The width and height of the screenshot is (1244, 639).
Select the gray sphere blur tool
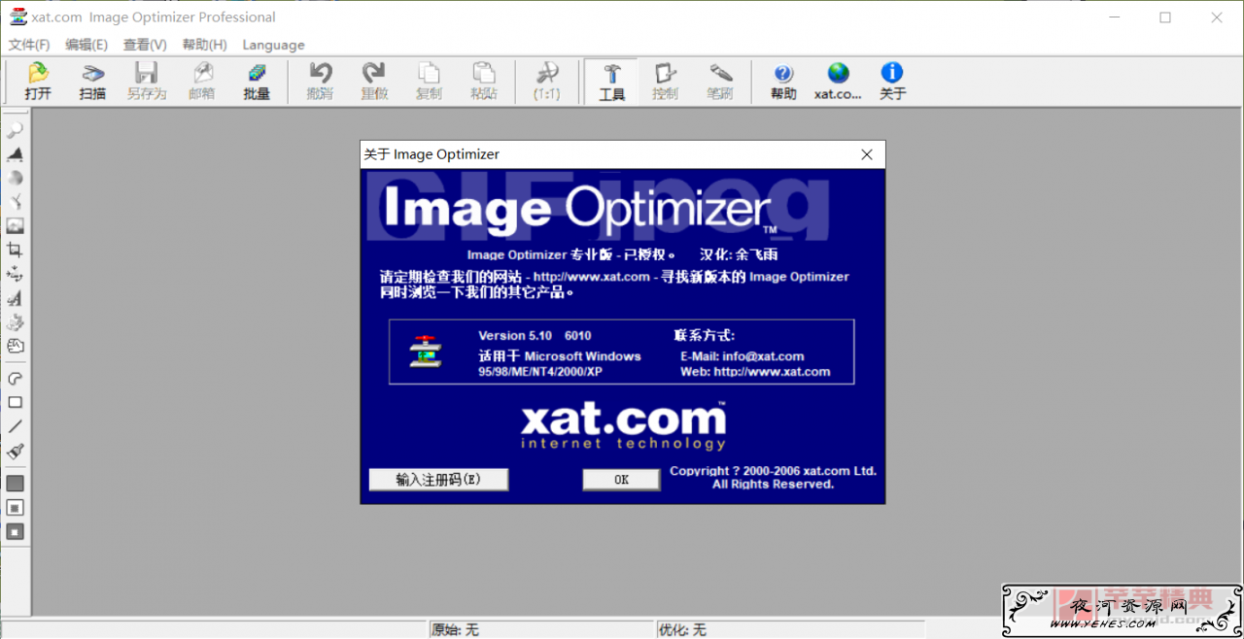tap(16, 179)
